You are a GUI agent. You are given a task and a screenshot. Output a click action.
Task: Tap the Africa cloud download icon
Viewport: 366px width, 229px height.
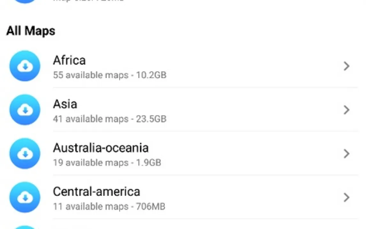coord(25,66)
